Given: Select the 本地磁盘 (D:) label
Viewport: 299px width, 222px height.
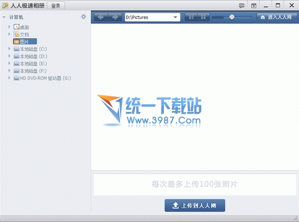Looking at the screenshot, I should click(x=34, y=56).
